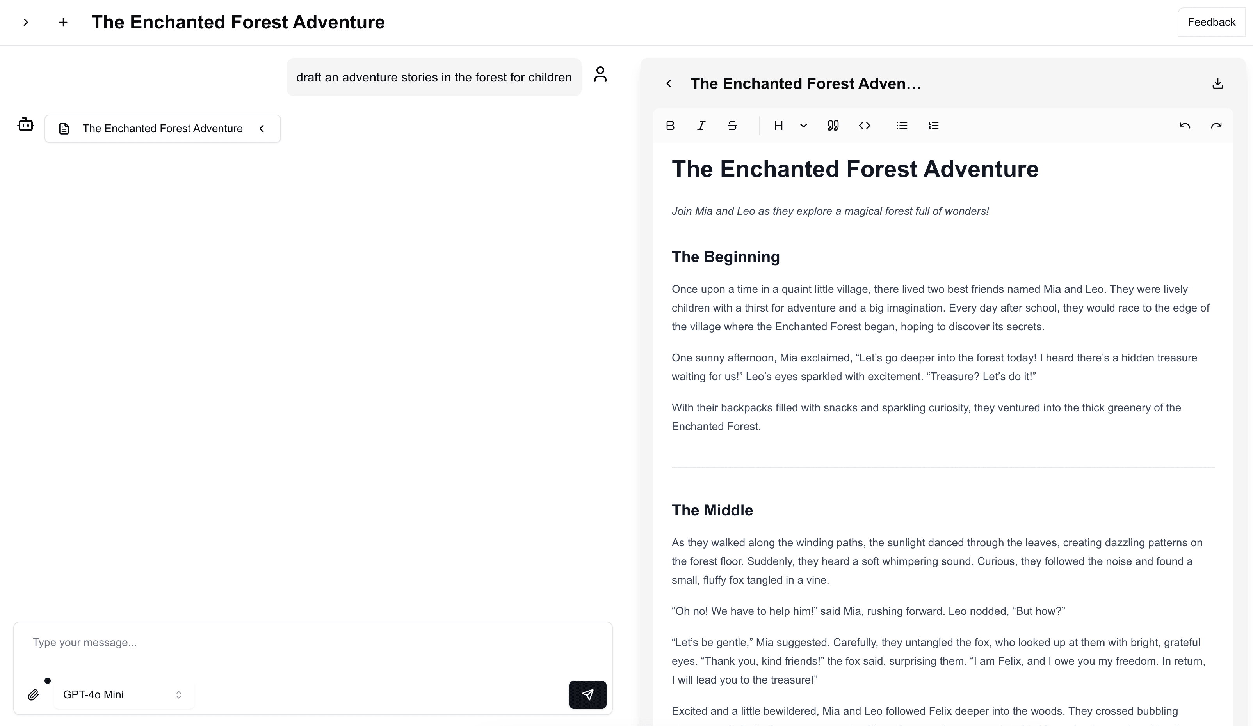Download the story document
Screen dimensions: 1253x726
[1218, 83]
